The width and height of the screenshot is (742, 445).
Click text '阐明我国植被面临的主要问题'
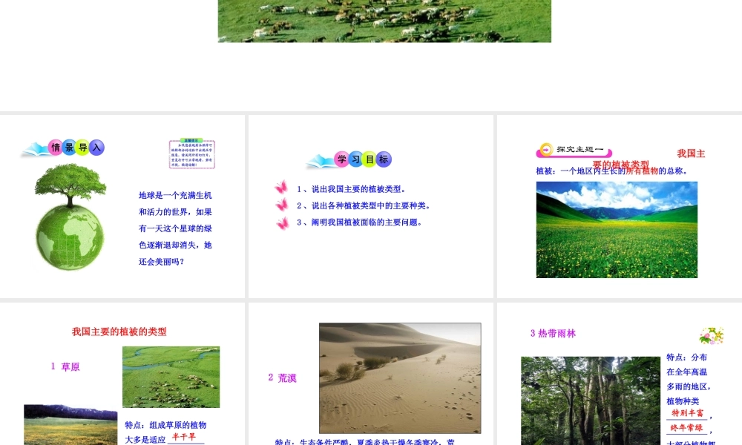pos(364,222)
